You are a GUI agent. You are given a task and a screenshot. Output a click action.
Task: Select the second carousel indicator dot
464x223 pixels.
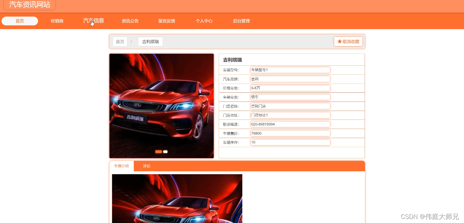(x=165, y=152)
